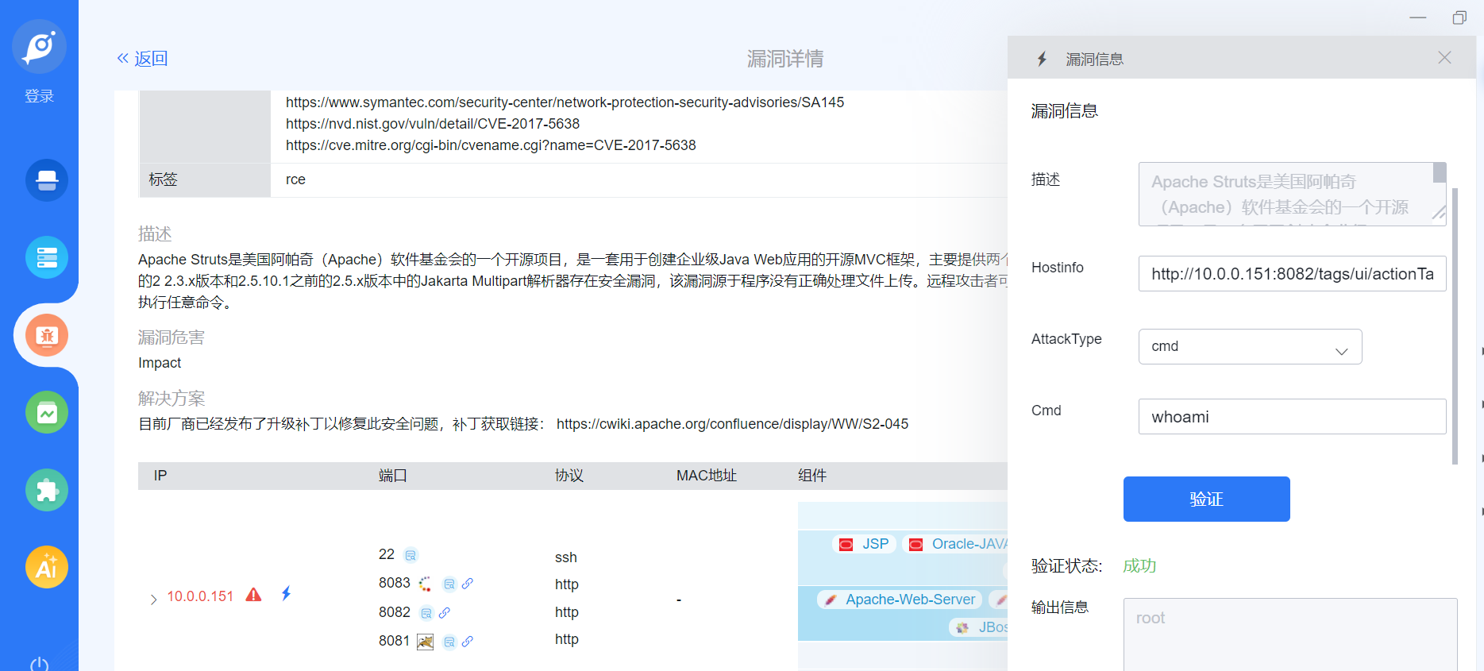Image resolution: width=1484 pixels, height=671 pixels.
Task: Click the 协议 column header
Action: [x=569, y=476]
